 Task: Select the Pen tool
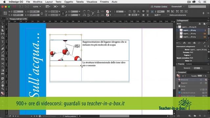click(x=3, y=49)
